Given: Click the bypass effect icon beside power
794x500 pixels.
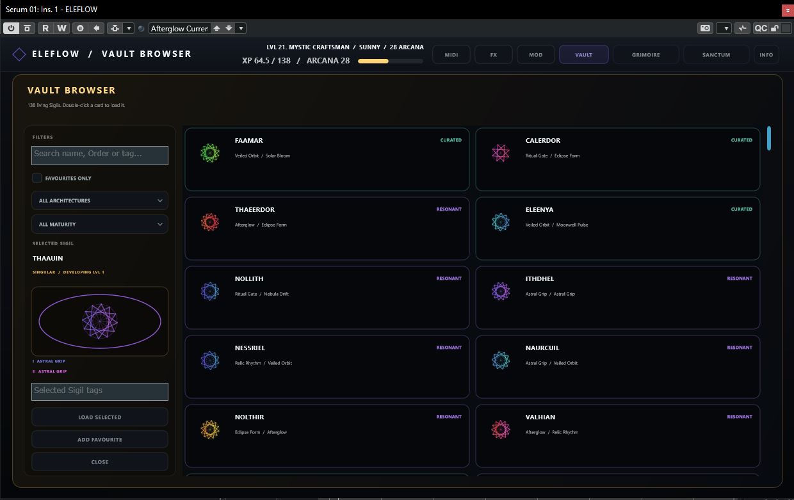Looking at the screenshot, I should pyautogui.click(x=27, y=28).
